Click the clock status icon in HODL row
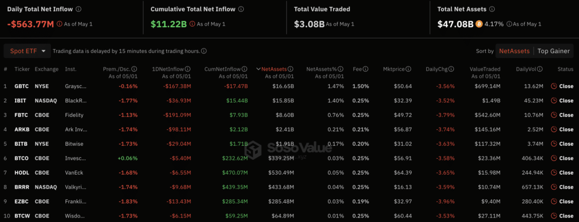The width and height of the screenshot is (579, 222). (554, 173)
